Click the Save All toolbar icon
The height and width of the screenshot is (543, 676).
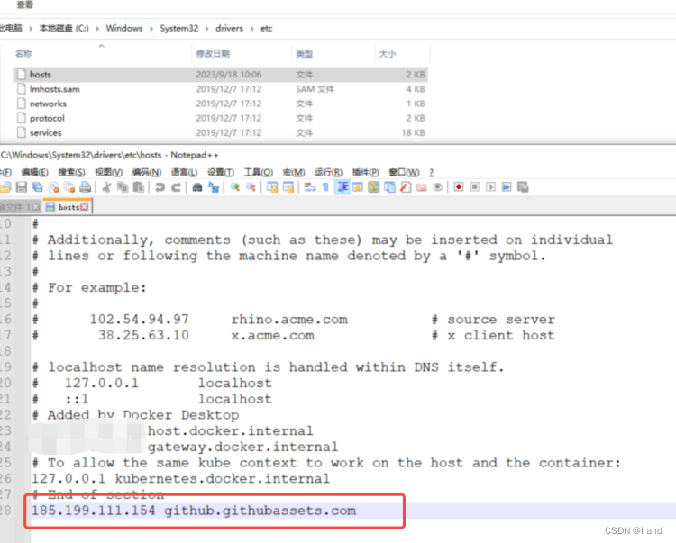(x=37, y=187)
